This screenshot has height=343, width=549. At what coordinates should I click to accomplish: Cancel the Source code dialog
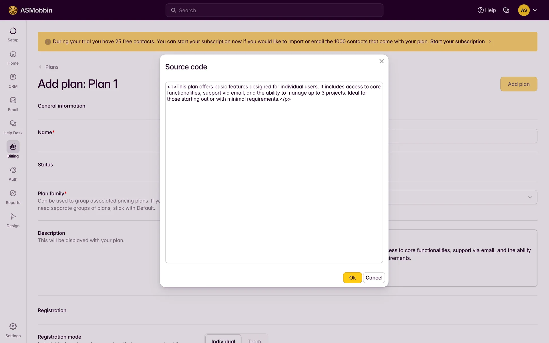coord(373,278)
